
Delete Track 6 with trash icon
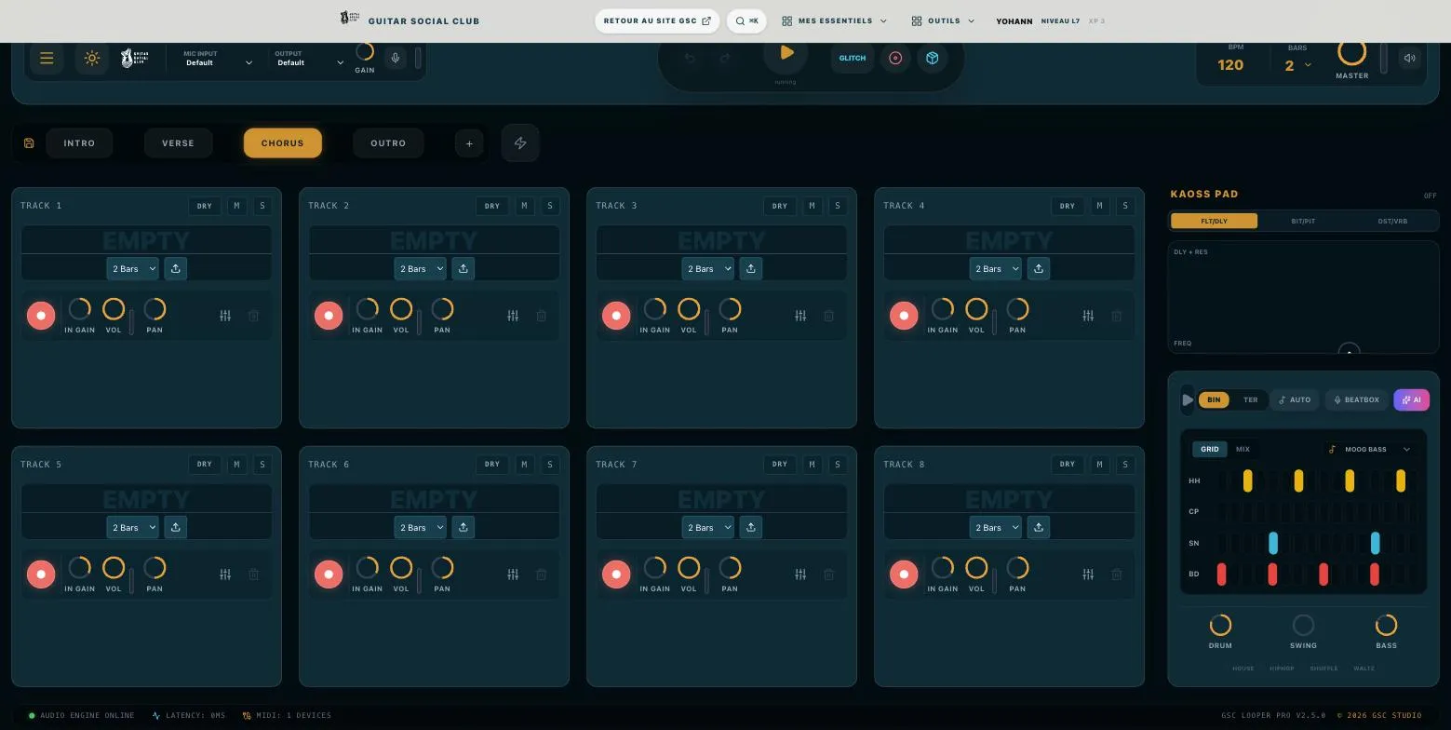click(x=541, y=575)
